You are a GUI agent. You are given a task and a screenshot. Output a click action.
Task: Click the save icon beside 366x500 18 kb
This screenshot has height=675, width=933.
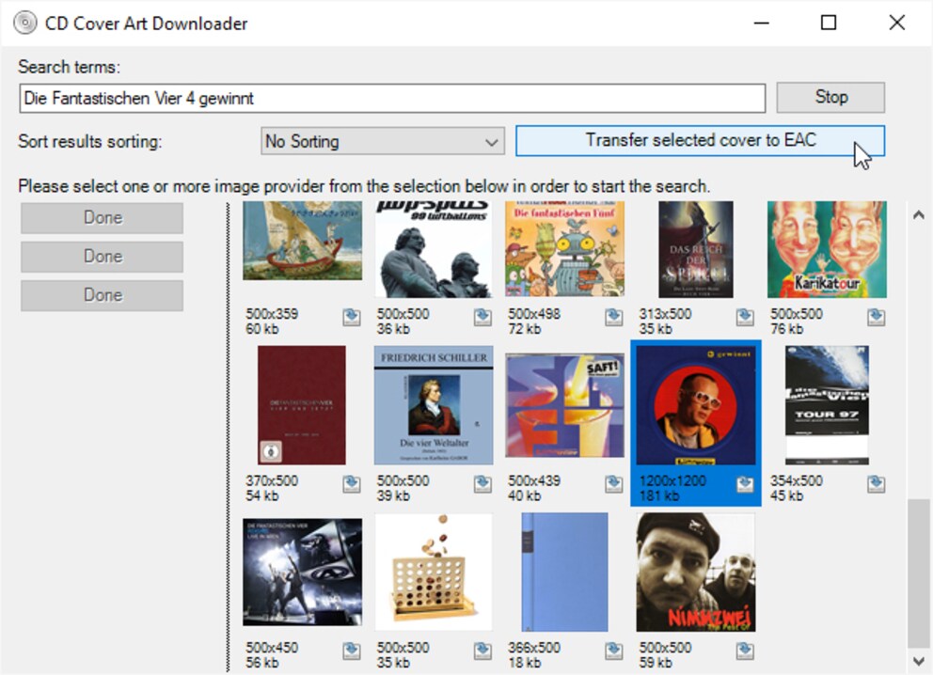coord(614,651)
